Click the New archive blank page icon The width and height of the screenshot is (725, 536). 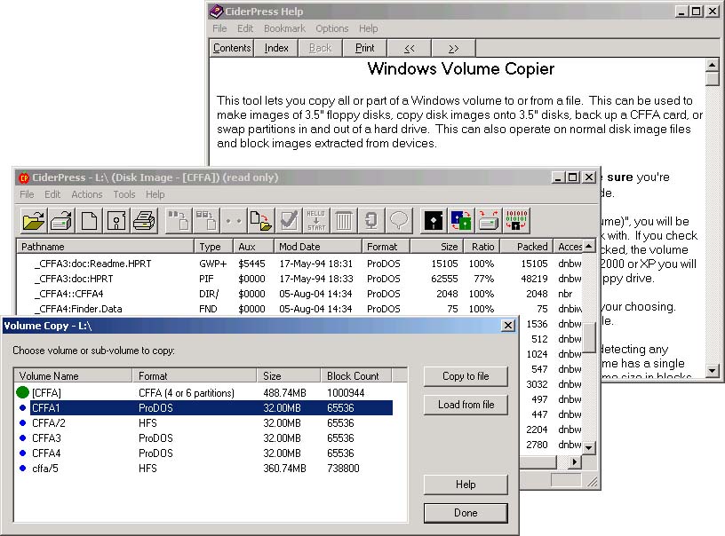coord(89,219)
